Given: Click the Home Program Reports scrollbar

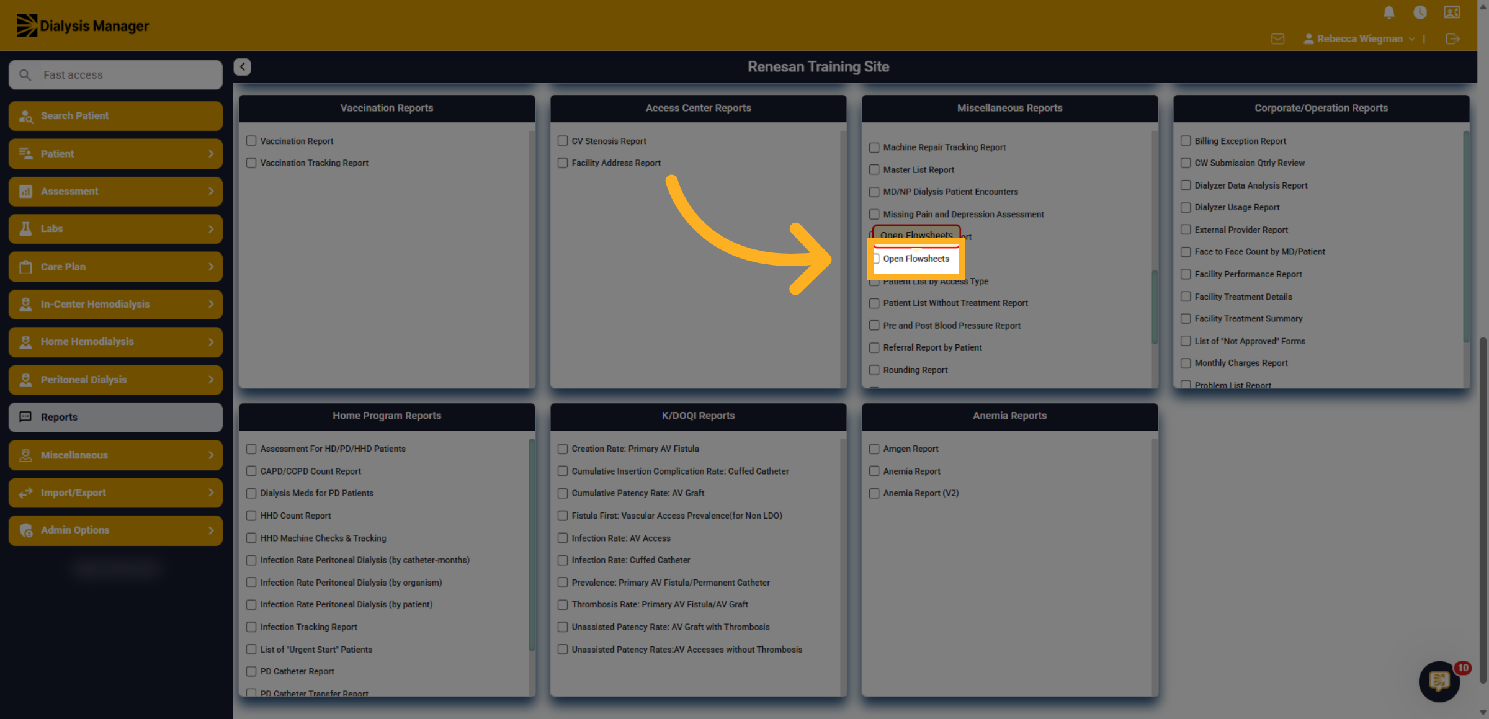Looking at the screenshot, I should coord(532,545).
